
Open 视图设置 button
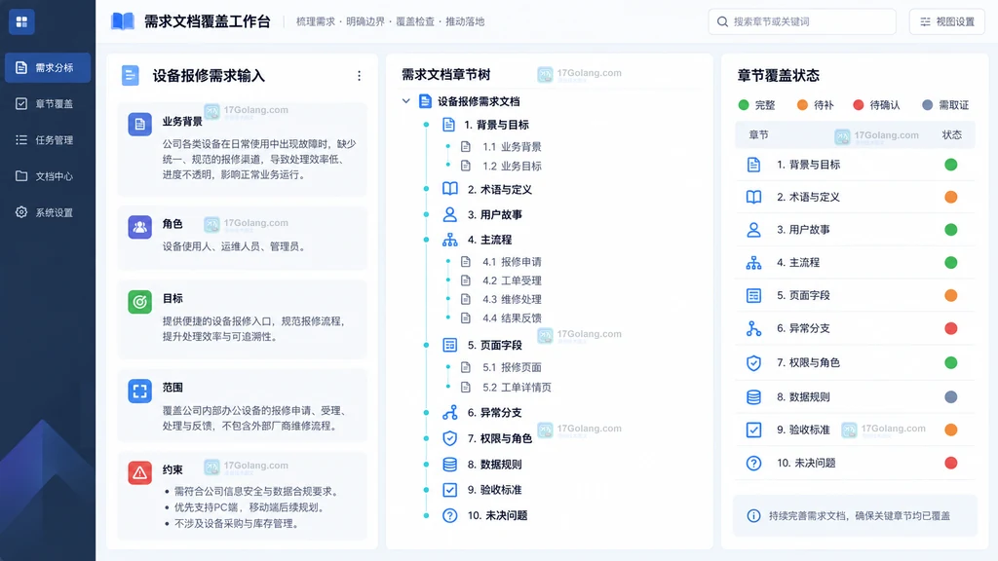pos(947,21)
